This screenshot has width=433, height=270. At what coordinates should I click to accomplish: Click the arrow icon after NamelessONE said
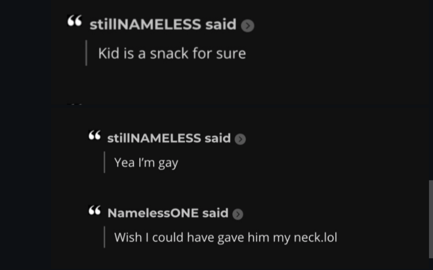(x=237, y=214)
